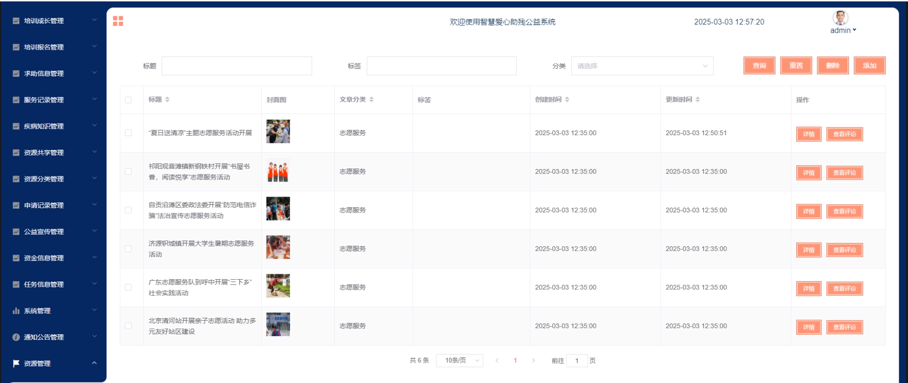Click the 重置 reset button

796,66
